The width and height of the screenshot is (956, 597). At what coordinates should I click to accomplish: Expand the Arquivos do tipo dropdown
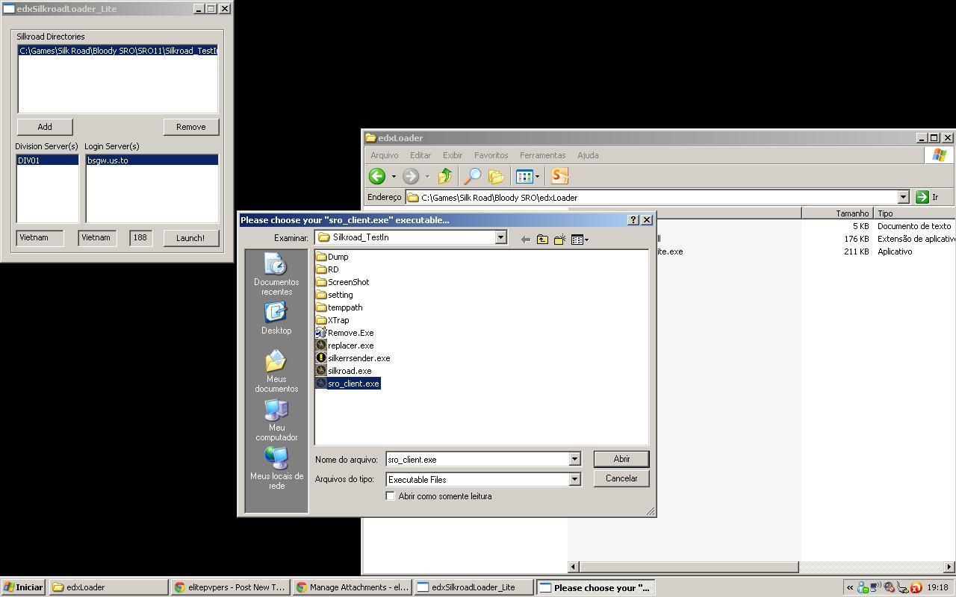tap(575, 480)
